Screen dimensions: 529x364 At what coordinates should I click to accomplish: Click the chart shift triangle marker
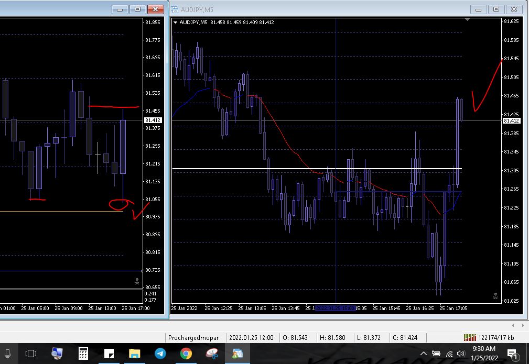click(467, 20)
